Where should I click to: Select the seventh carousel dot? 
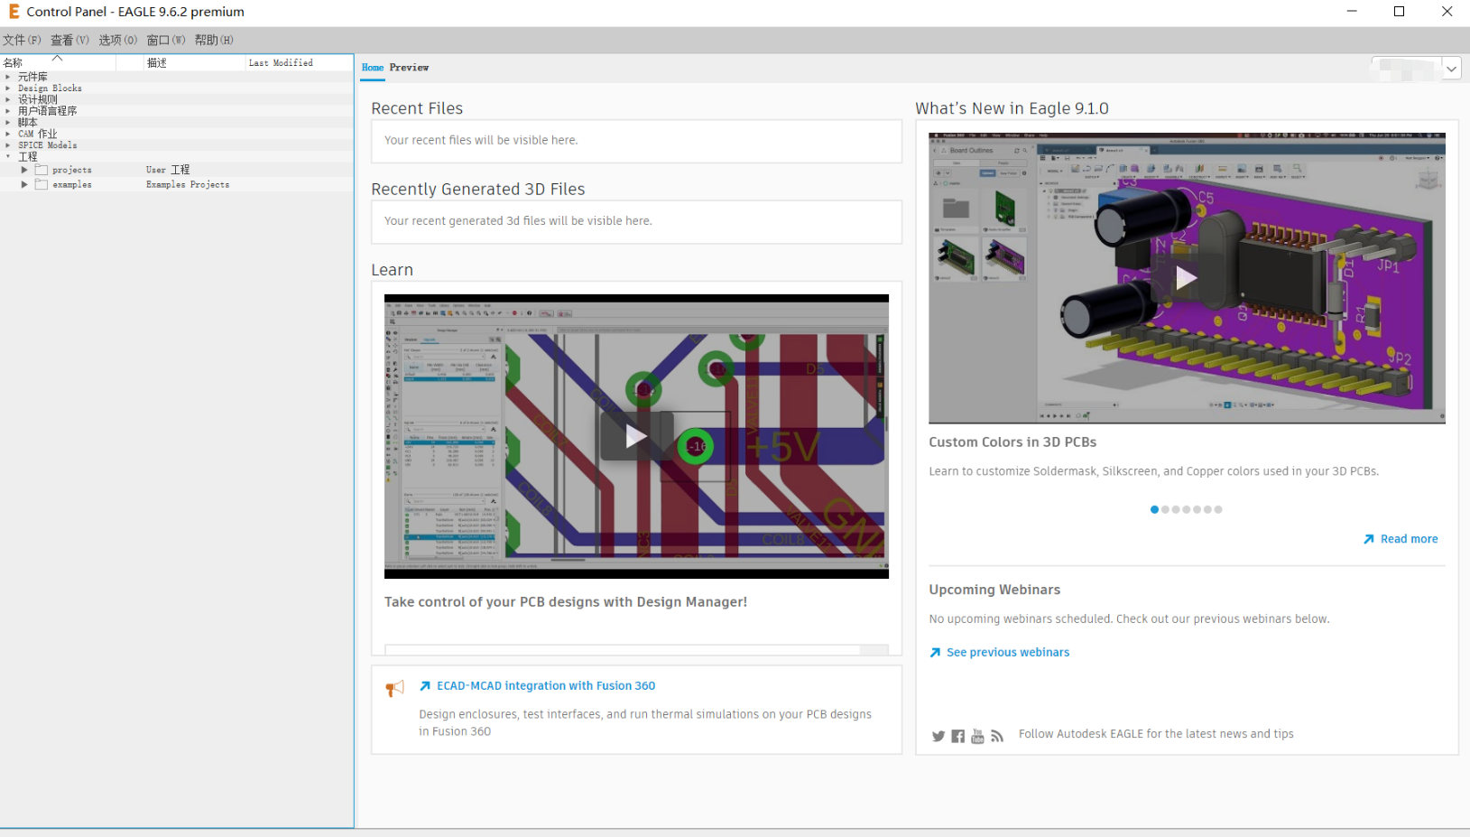(1218, 510)
